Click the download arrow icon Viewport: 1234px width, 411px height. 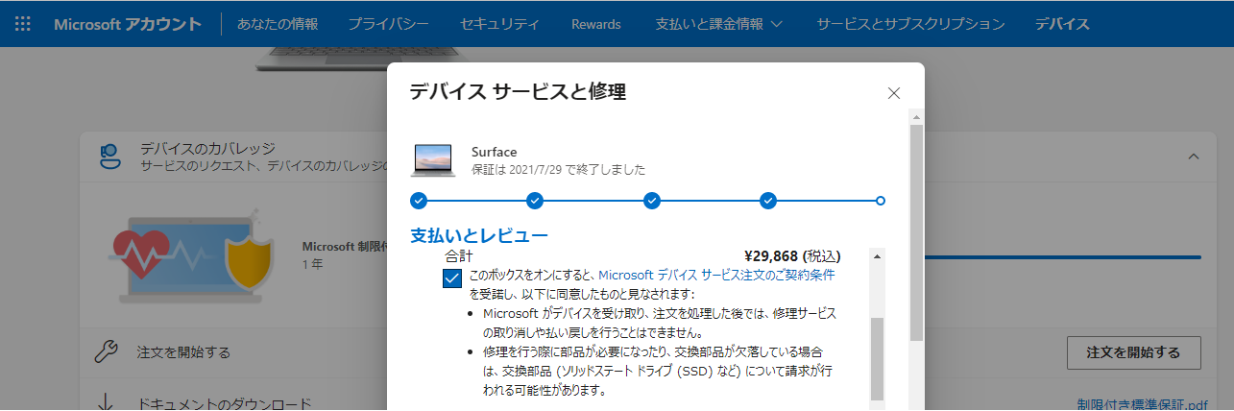(107, 402)
